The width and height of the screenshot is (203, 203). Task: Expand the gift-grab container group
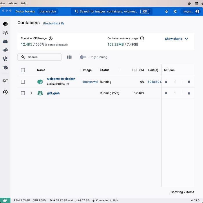pyautogui.click(x=32, y=93)
